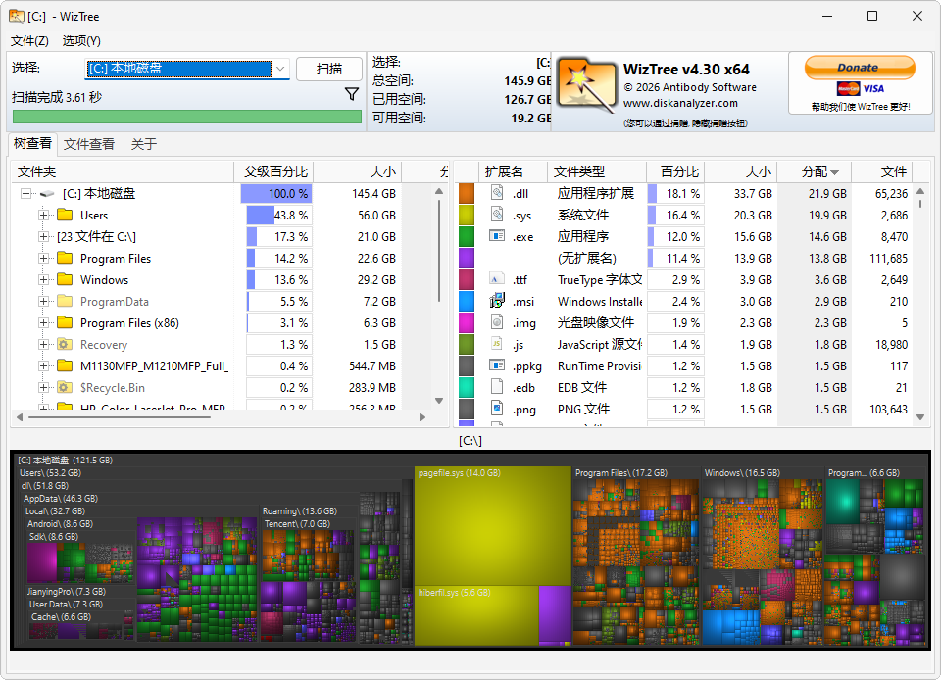Image resolution: width=941 pixels, height=680 pixels.
Task: Open the 选项(Y) menu
Action: pos(81,41)
